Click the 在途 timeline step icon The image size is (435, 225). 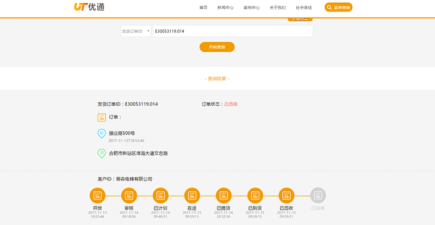pos(192,195)
